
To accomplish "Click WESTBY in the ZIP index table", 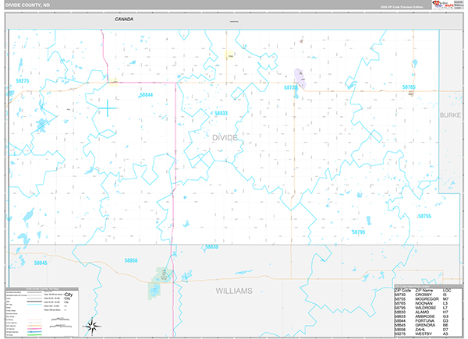I will (424, 334).
